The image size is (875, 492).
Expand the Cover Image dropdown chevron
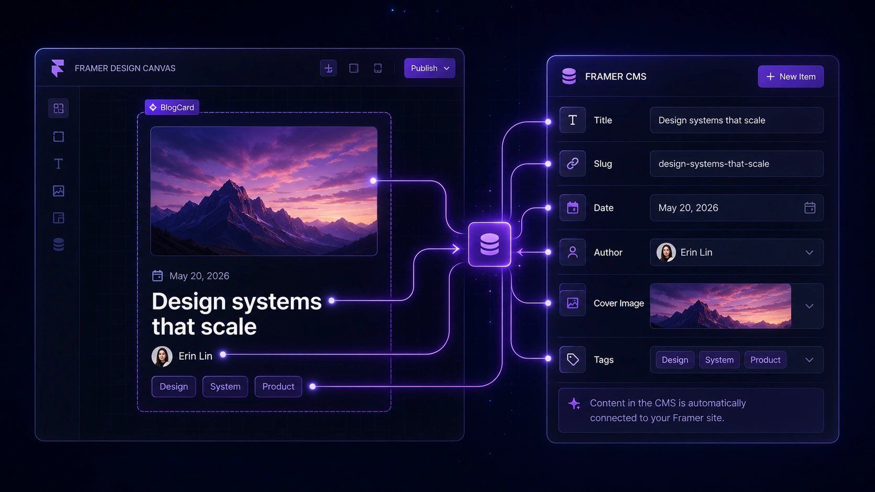pos(810,306)
